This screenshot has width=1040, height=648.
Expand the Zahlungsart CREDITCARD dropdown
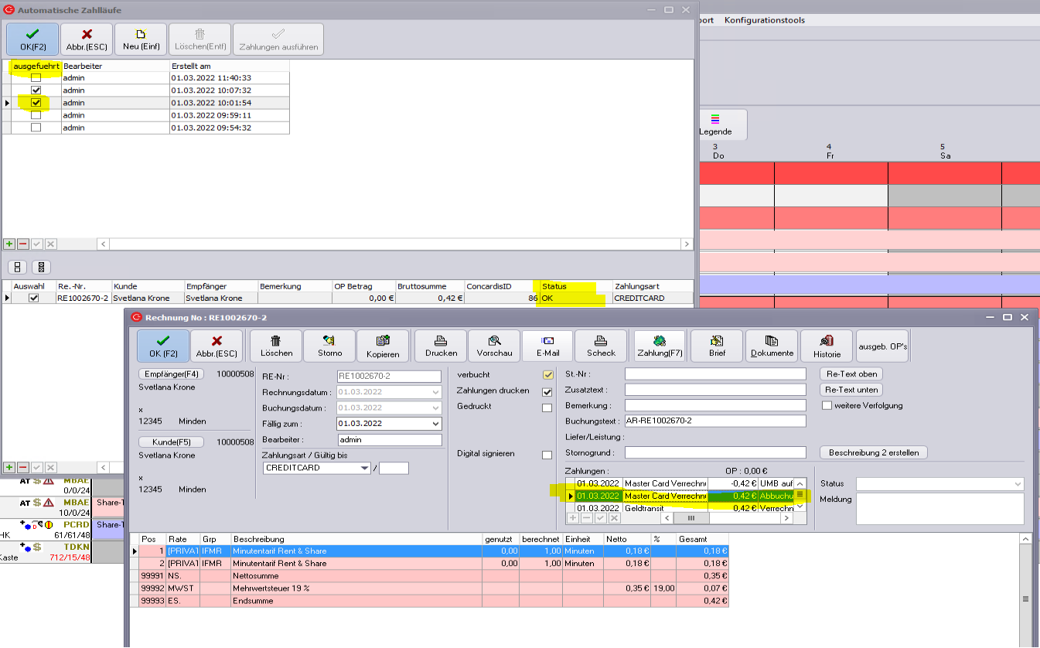point(364,468)
